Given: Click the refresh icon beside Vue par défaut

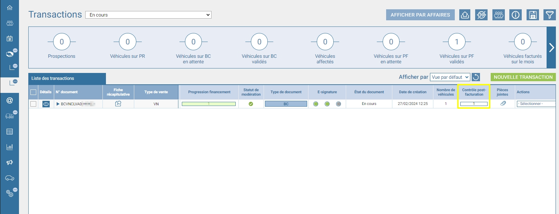Looking at the screenshot, I should point(476,77).
